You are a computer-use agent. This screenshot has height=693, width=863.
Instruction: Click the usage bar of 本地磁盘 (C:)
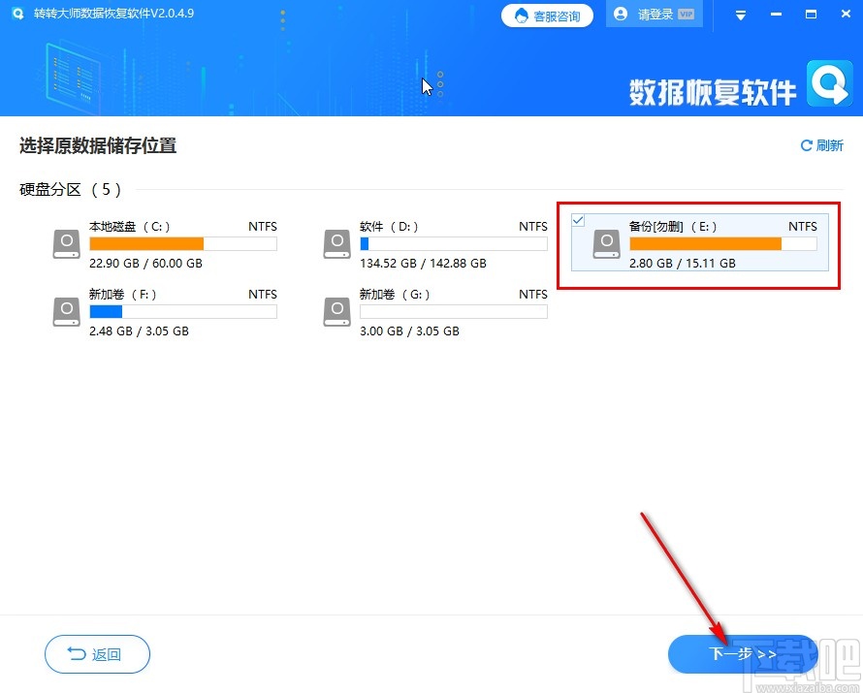tap(182, 244)
